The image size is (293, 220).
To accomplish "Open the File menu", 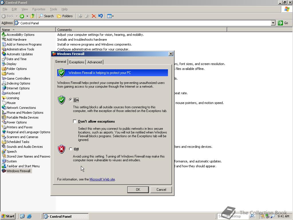I will (x=5, y=9).
